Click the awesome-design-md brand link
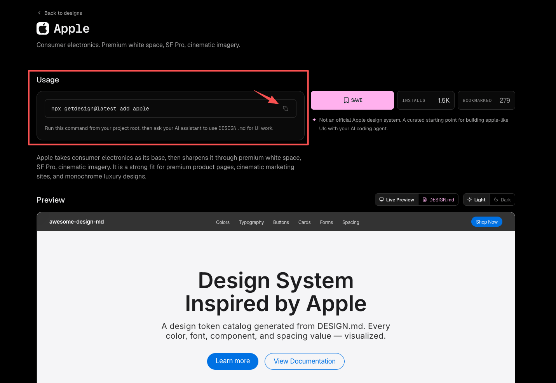Image resolution: width=556 pixels, height=383 pixels. (77, 222)
